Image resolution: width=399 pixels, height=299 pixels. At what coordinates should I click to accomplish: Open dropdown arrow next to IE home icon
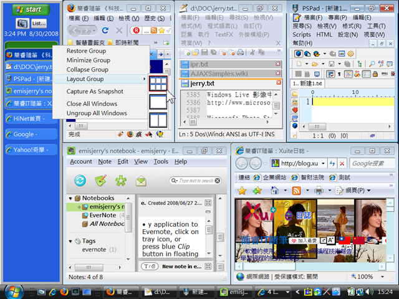(x=285, y=190)
